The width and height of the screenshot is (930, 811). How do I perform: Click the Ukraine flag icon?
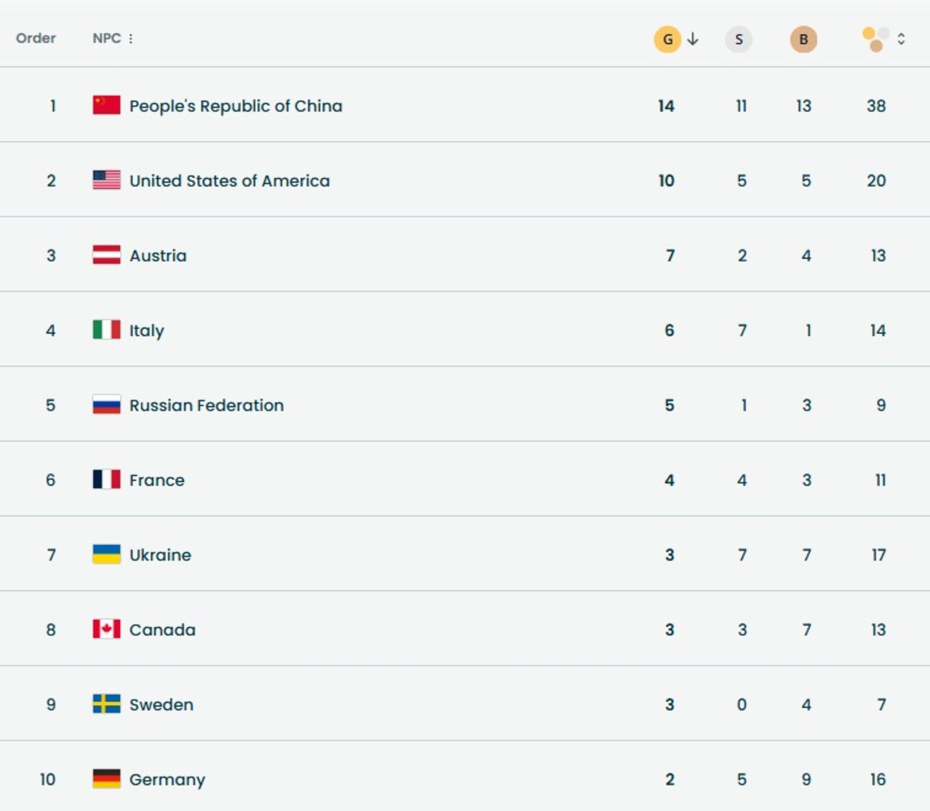[x=107, y=555]
